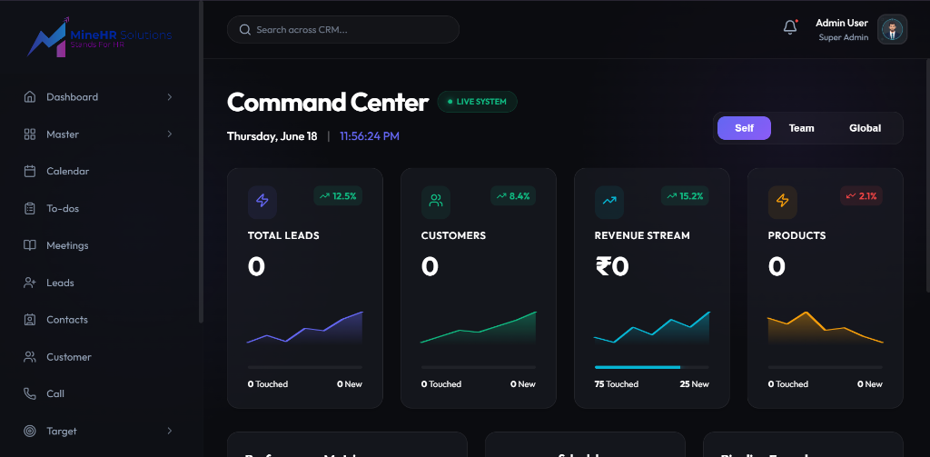Image resolution: width=930 pixels, height=457 pixels.
Task: Click the Products progress bar
Action: [x=826, y=367]
